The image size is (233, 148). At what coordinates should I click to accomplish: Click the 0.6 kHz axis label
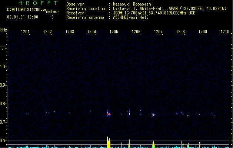pyautogui.click(x=3, y=141)
